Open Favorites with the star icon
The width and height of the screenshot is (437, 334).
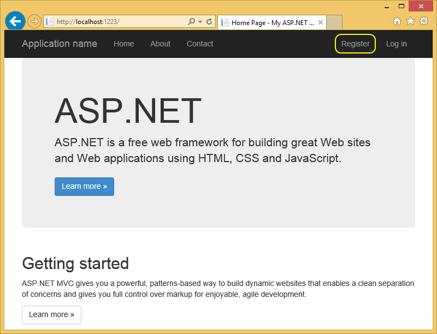coord(410,21)
